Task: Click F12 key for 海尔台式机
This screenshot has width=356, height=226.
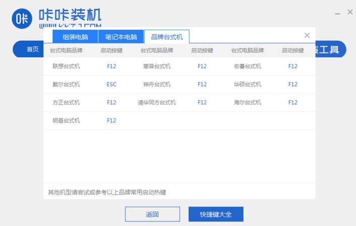Action: click(x=292, y=103)
